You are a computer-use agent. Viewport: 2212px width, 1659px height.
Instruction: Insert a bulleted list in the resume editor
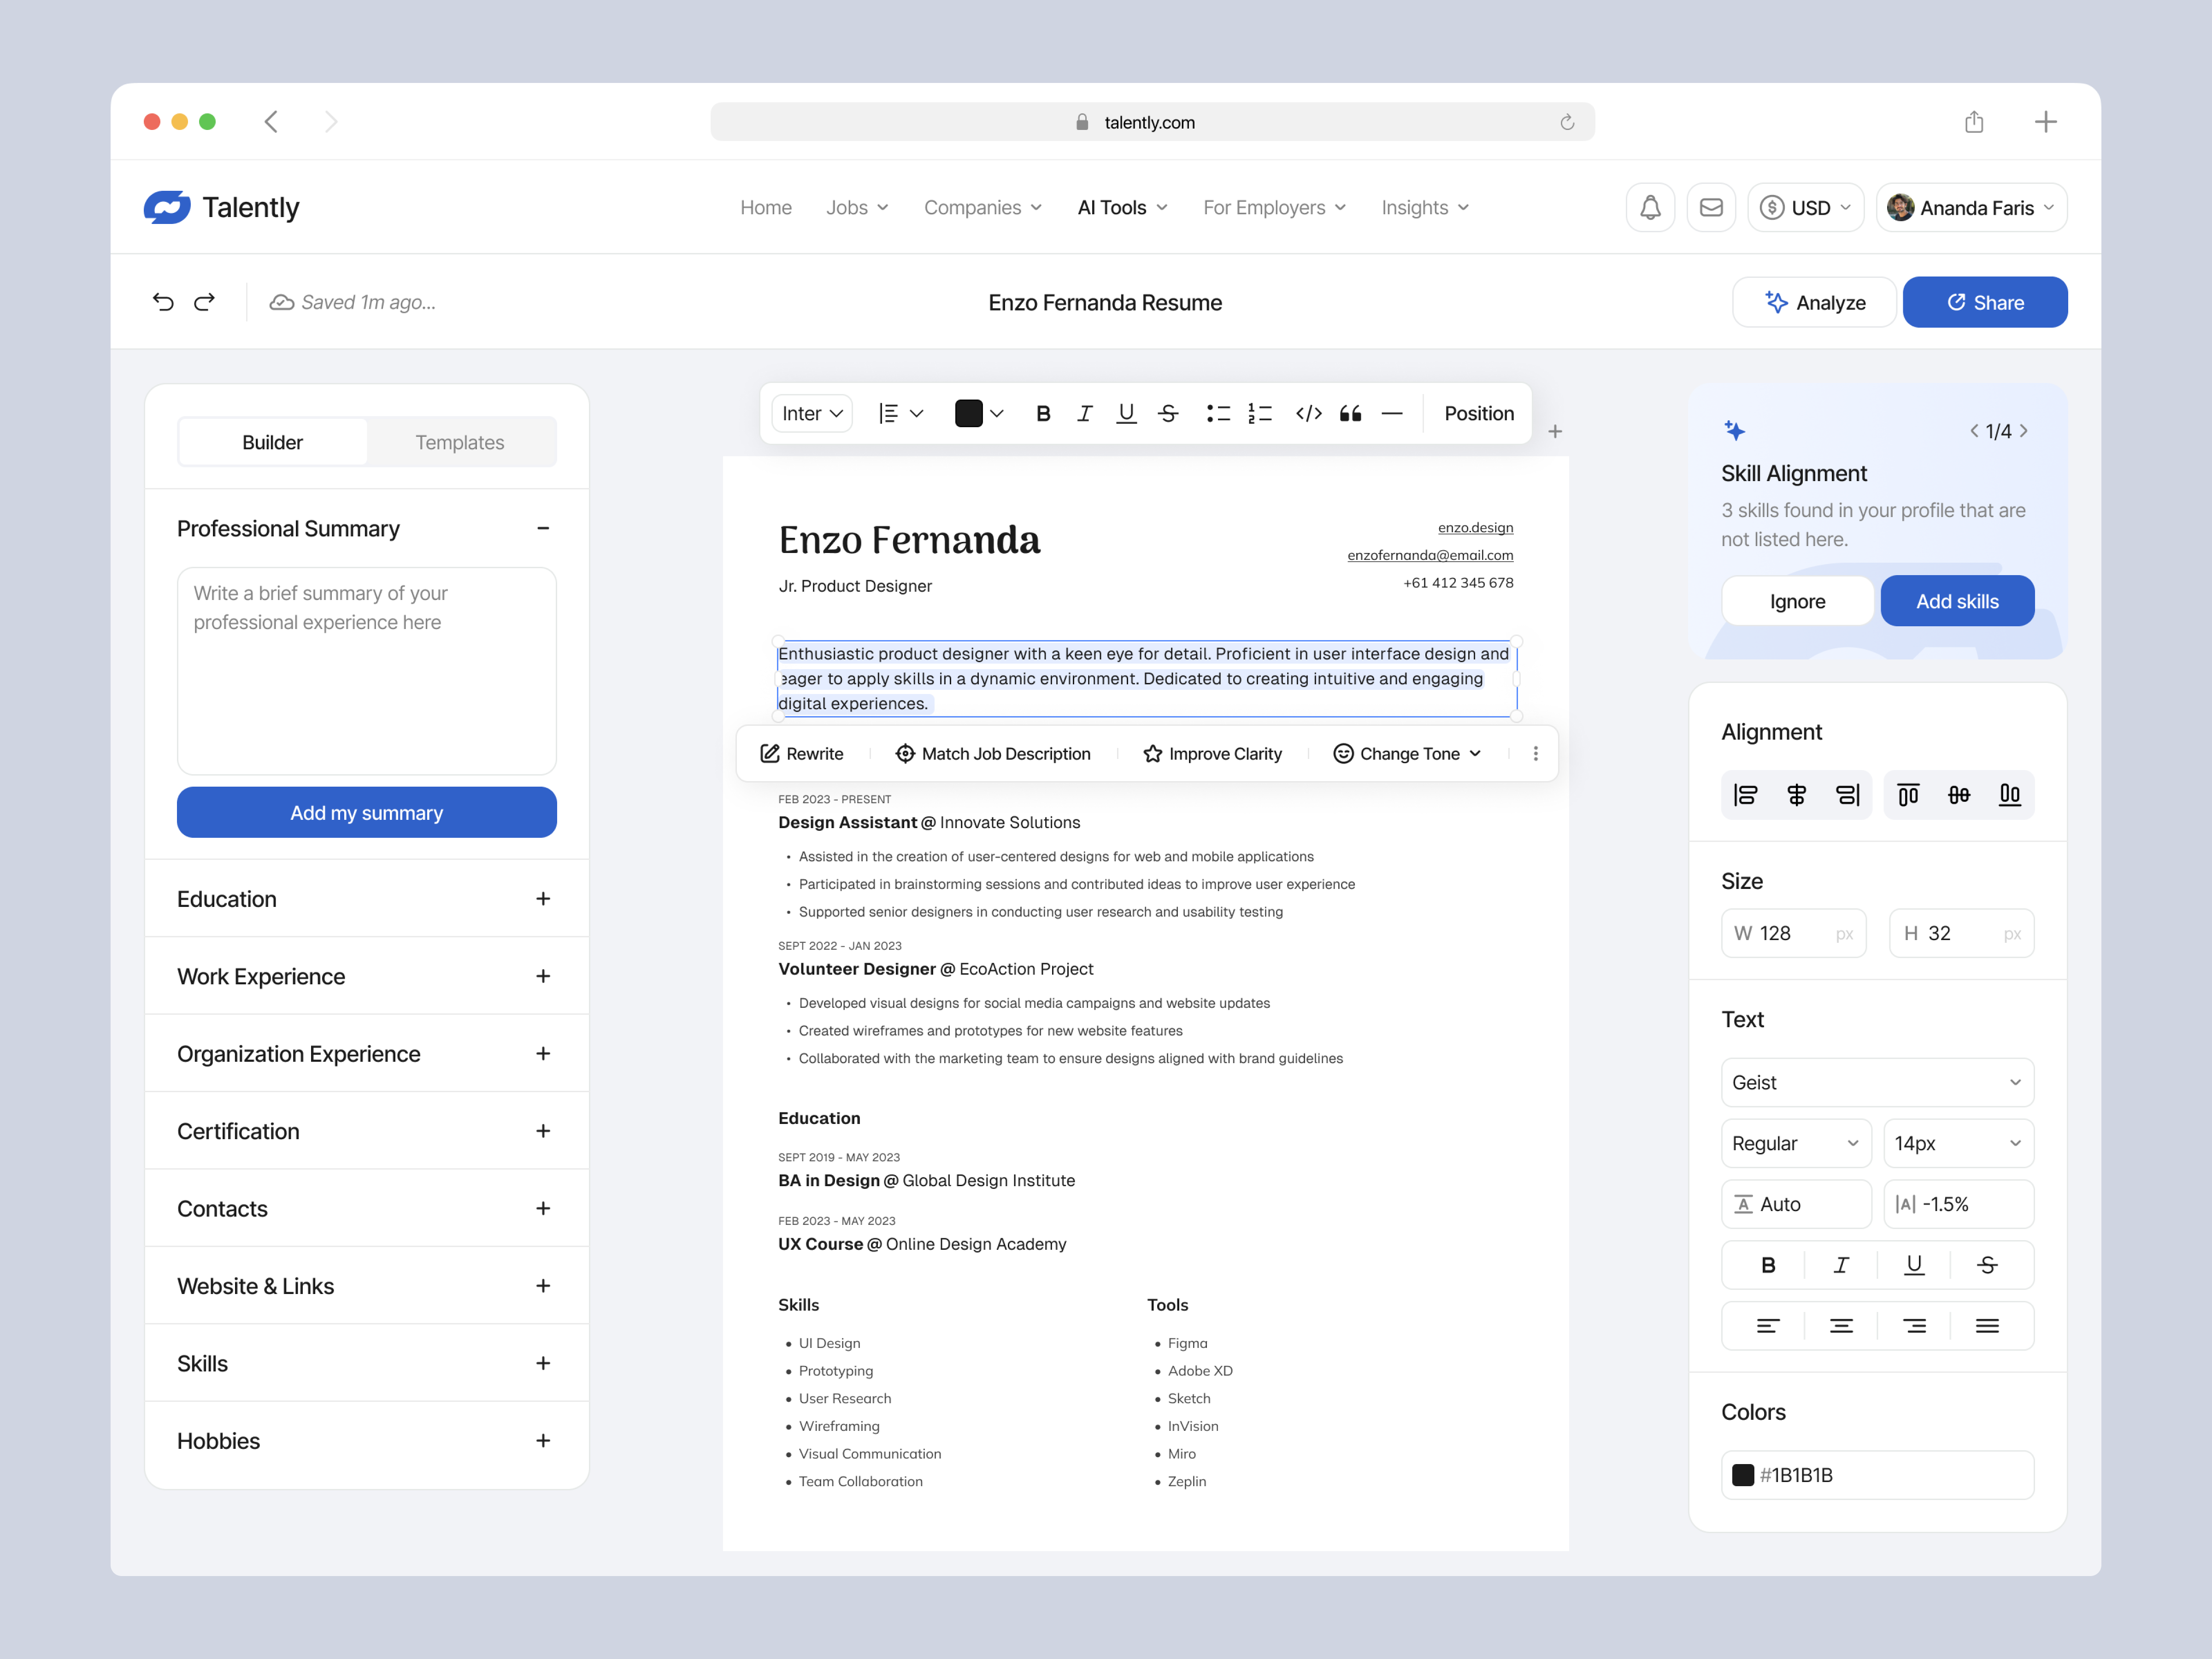click(x=1218, y=413)
